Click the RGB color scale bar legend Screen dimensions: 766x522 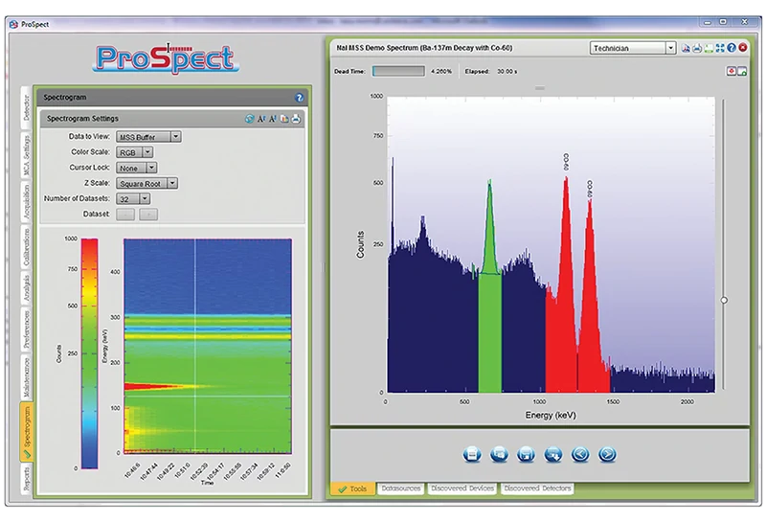click(x=89, y=353)
